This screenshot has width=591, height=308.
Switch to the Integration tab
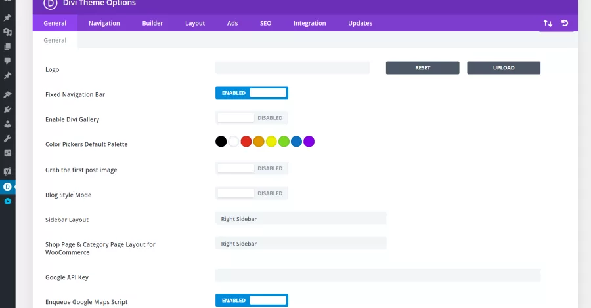click(309, 24)
